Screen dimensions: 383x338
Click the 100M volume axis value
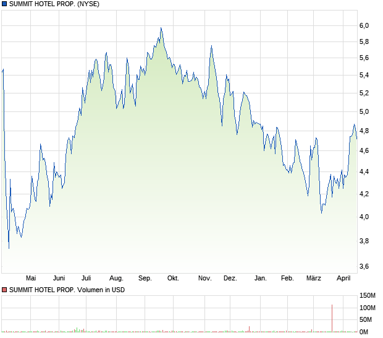367,308
